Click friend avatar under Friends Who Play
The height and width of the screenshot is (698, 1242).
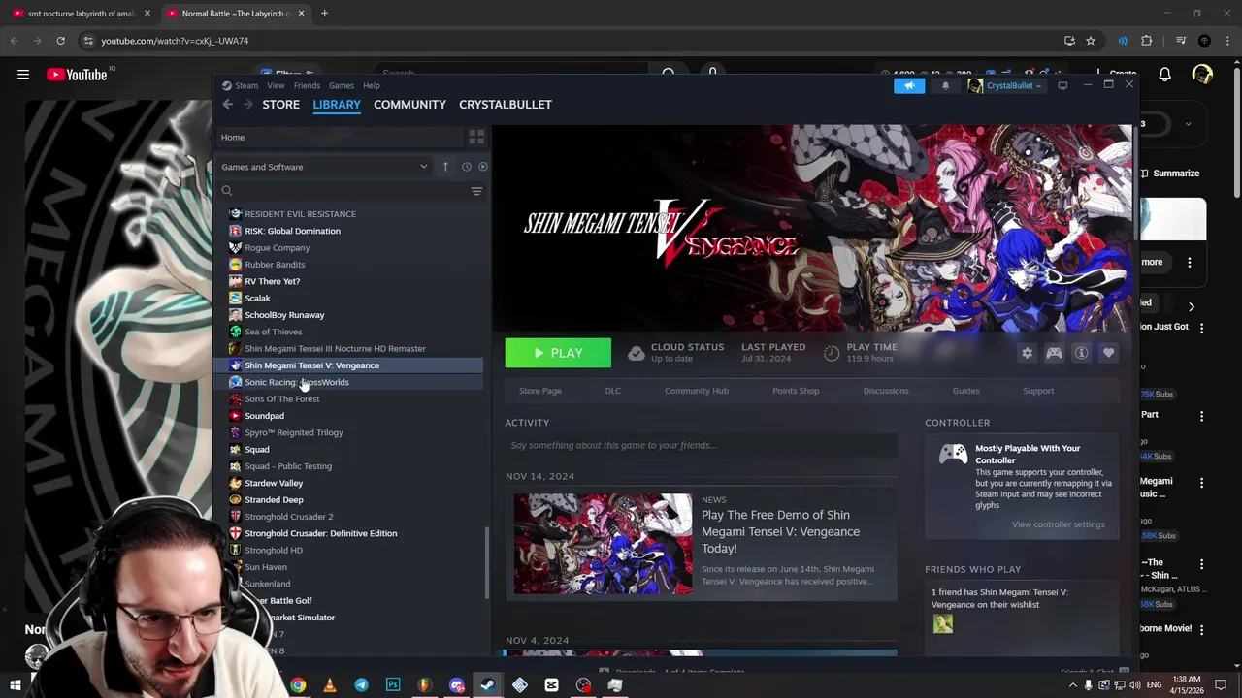coord(943,624)
